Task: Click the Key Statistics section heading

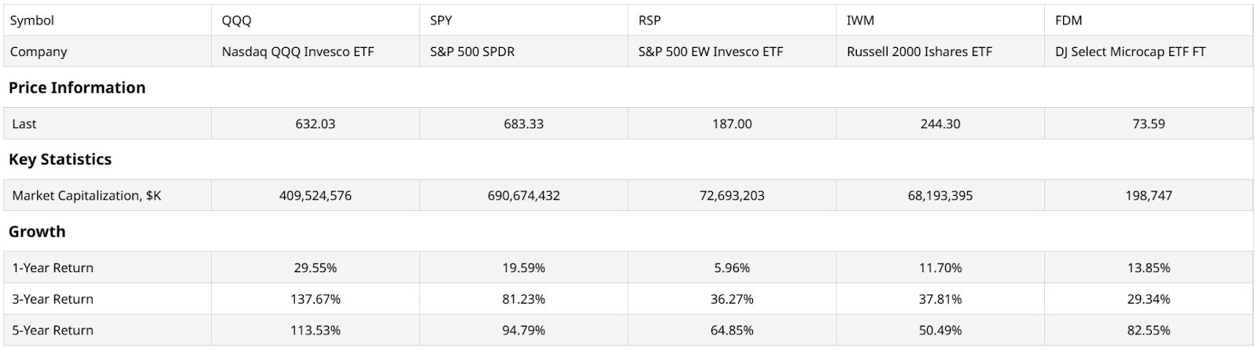Action: [60, 160]
